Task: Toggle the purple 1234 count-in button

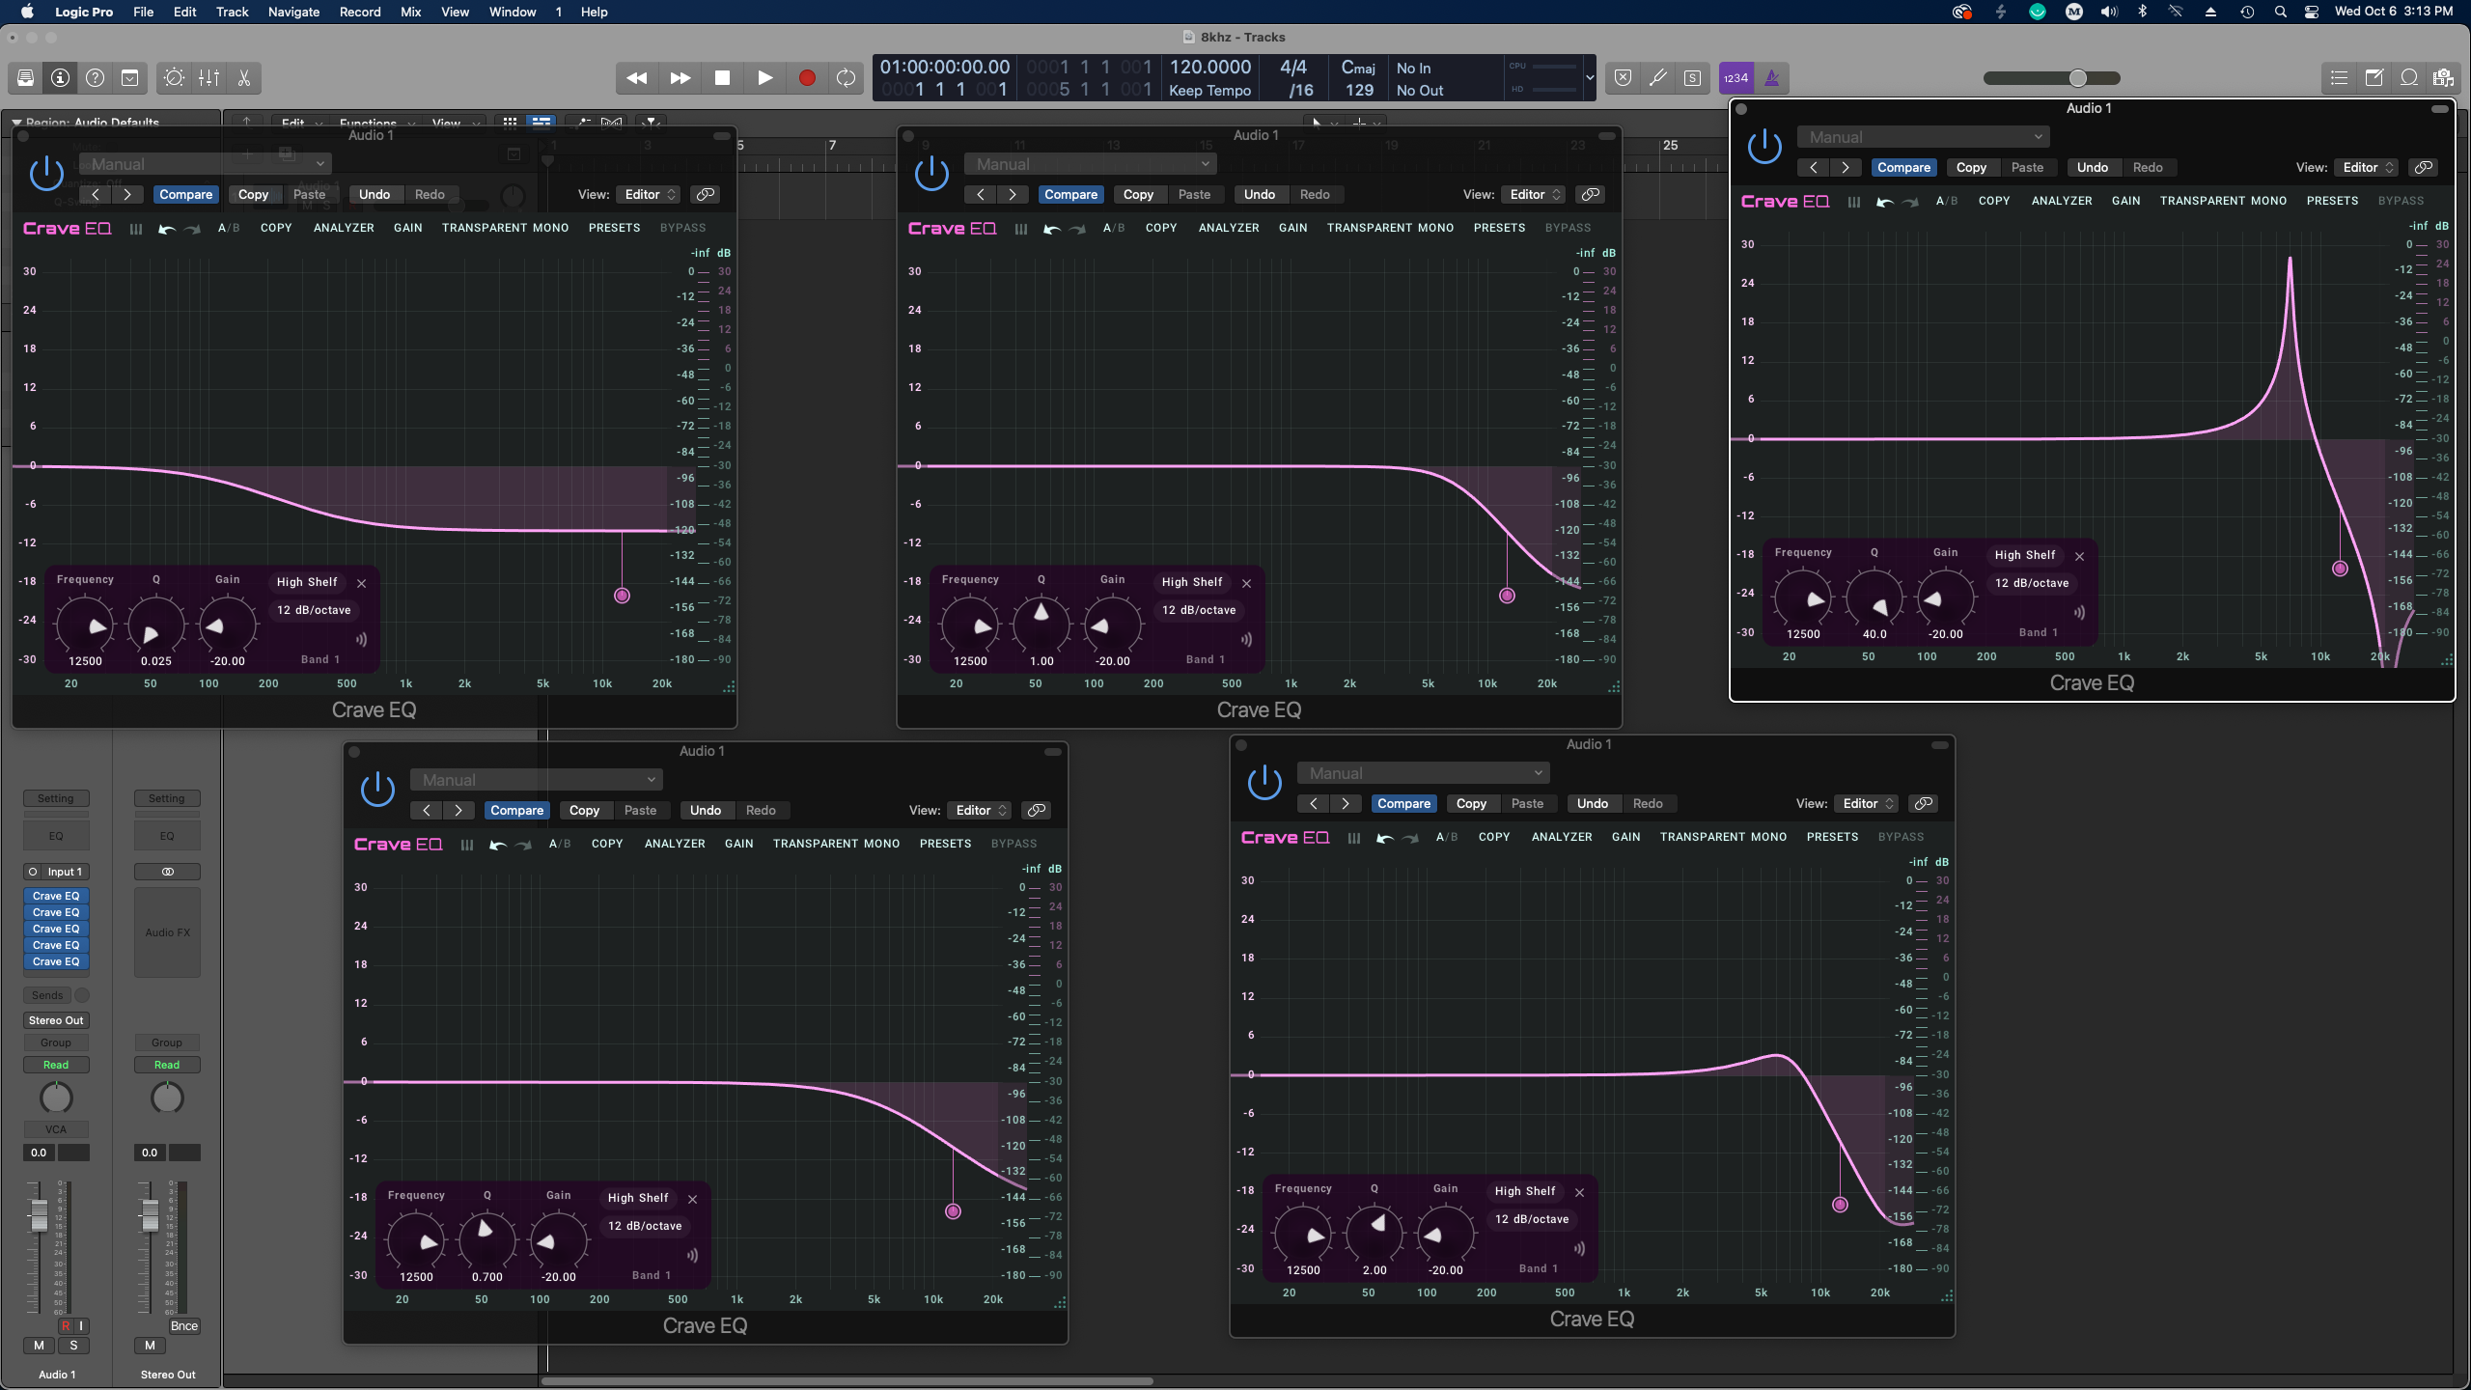Action: (x=1735, y=78)
